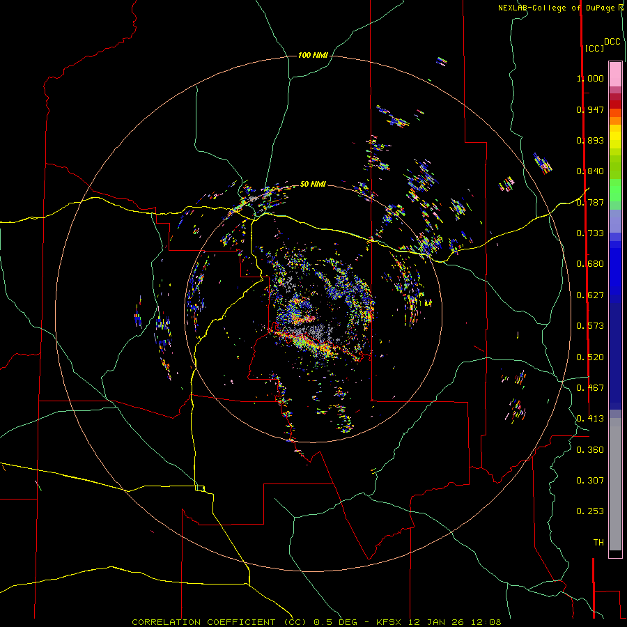Click the 0.680 value on the color scale

tap(590, 263)
